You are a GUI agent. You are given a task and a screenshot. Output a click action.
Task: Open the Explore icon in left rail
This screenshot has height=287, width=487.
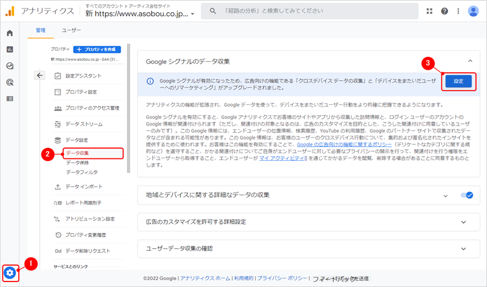tap(10, 66)
